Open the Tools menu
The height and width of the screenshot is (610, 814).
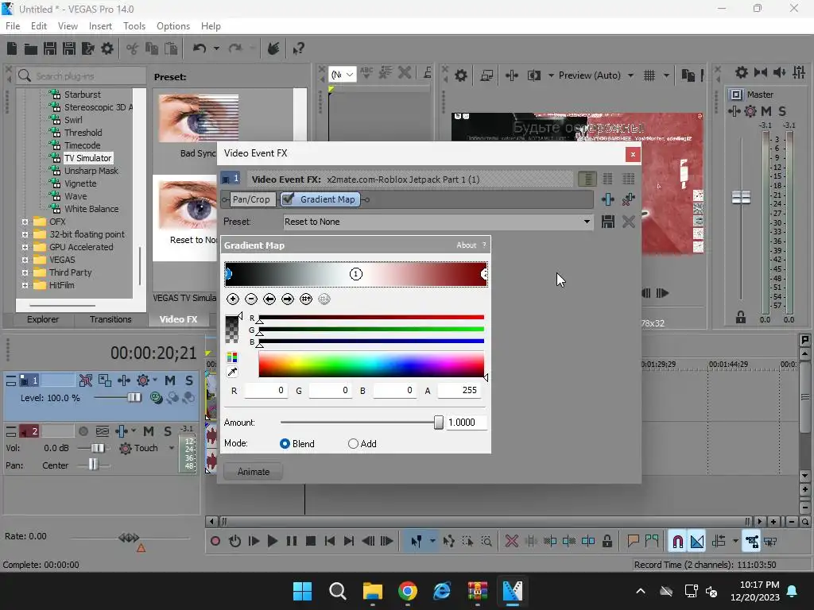pos(134,26)
